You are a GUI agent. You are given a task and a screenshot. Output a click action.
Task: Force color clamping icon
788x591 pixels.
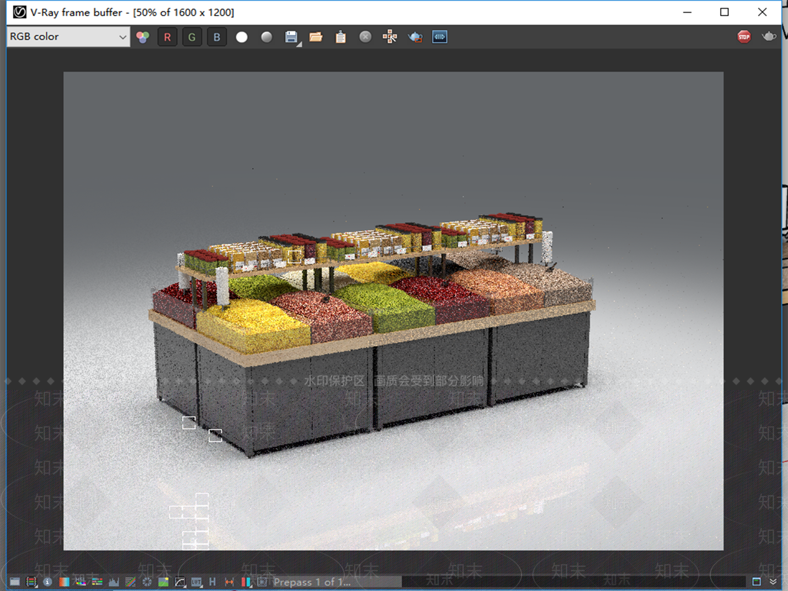click(x=32, y=582)
